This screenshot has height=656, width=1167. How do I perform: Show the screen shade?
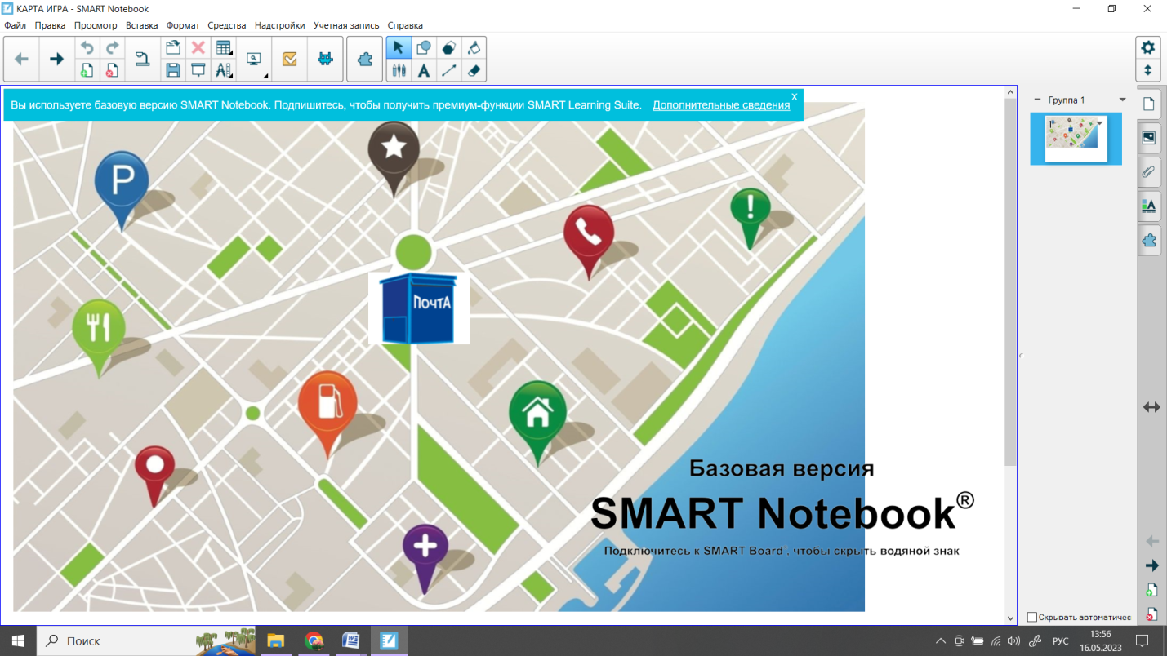pos(198,70)
